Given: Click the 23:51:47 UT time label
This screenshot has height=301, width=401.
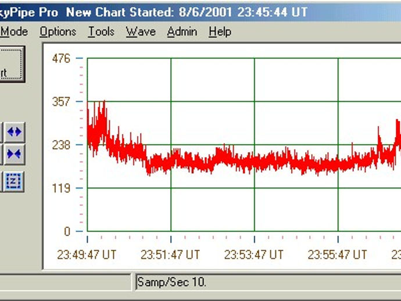Looking at the screenshot, I should 170,255.
